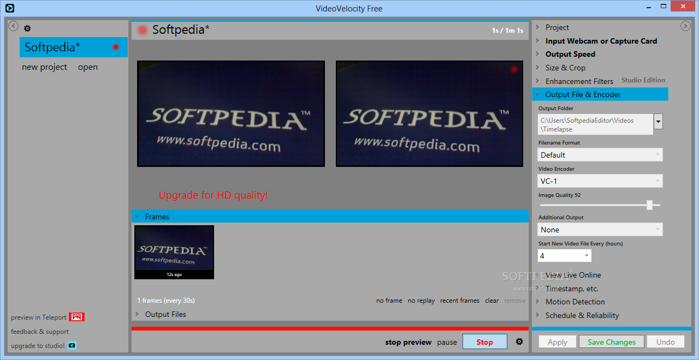
Task: Click the recent frames option
Action: click(x=460, y=301)
